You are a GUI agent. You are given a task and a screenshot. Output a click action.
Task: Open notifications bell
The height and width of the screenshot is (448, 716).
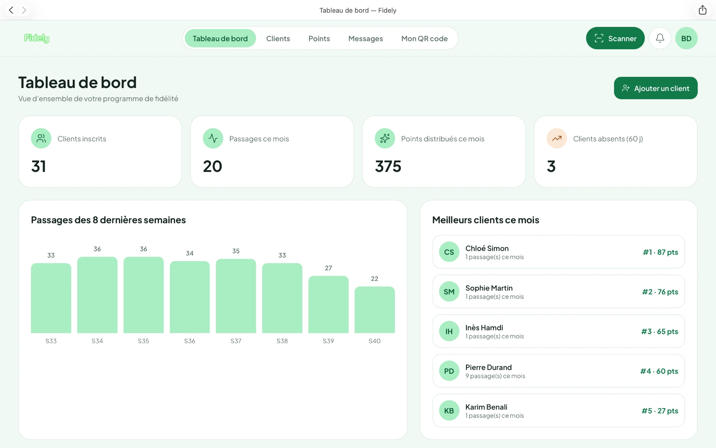(x=660, y=38)
